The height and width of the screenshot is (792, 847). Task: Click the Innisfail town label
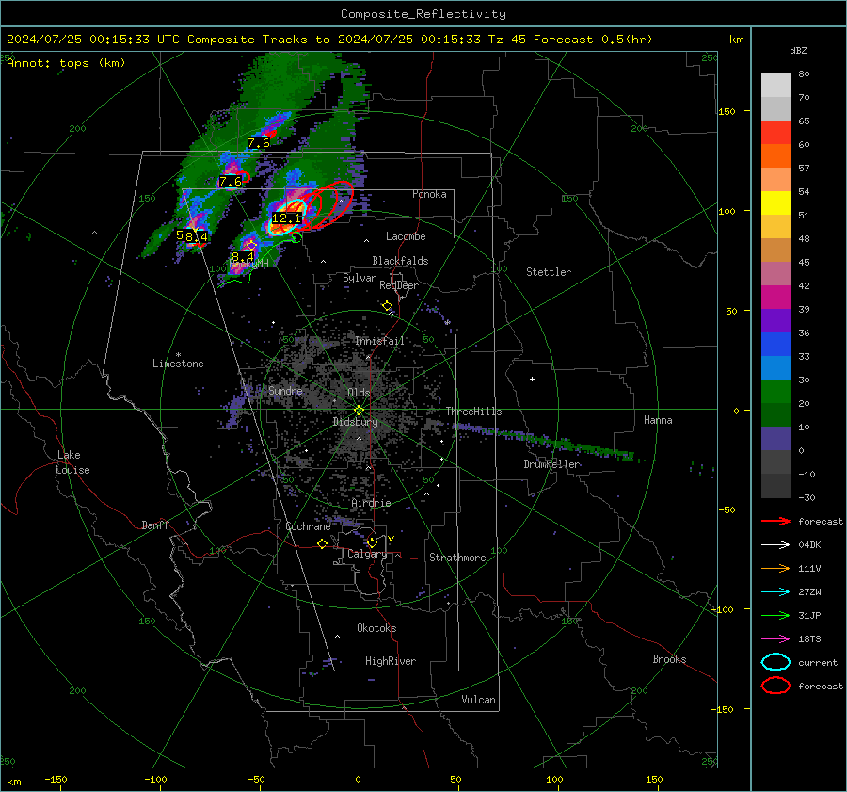pos(379,341)
